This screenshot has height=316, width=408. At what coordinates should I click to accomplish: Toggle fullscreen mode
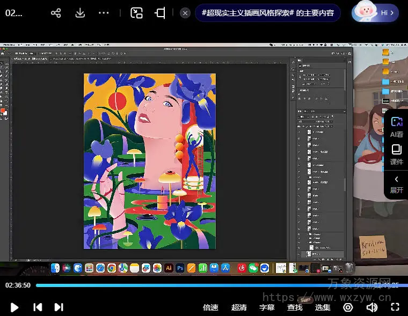[x=395, y=307]
